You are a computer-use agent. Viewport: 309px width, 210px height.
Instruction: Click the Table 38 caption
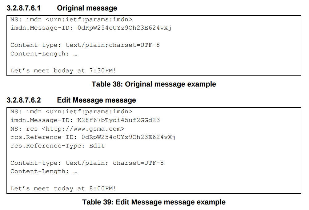pos(154,84)
